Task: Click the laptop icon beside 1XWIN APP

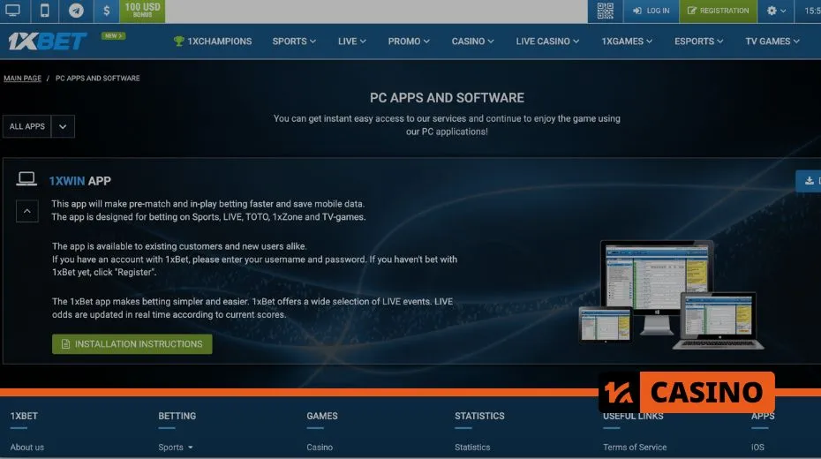Action: [26, 179]
